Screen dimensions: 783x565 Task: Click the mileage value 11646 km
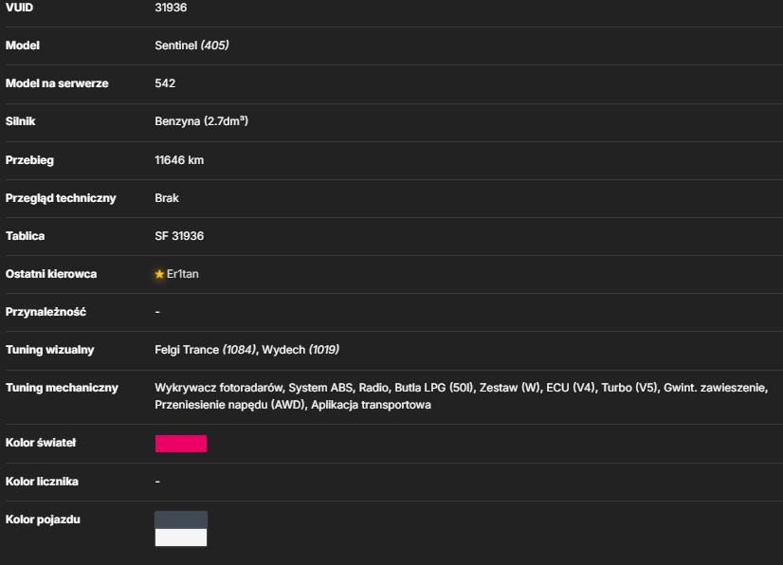179,160
